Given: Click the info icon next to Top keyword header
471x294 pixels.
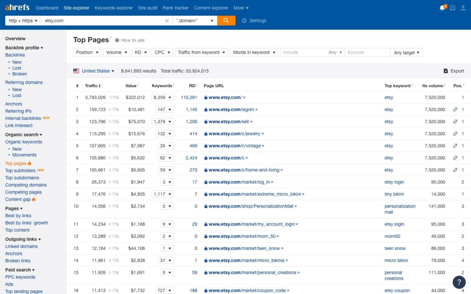Looking at the screenshot, I should 412,85.
